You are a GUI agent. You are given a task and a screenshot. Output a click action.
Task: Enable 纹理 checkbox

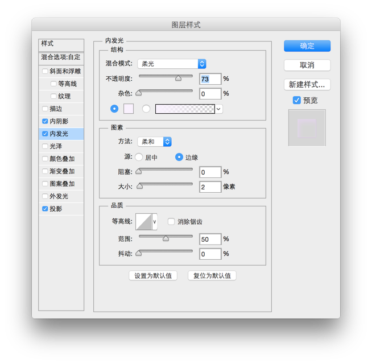(x=53, y=96)
